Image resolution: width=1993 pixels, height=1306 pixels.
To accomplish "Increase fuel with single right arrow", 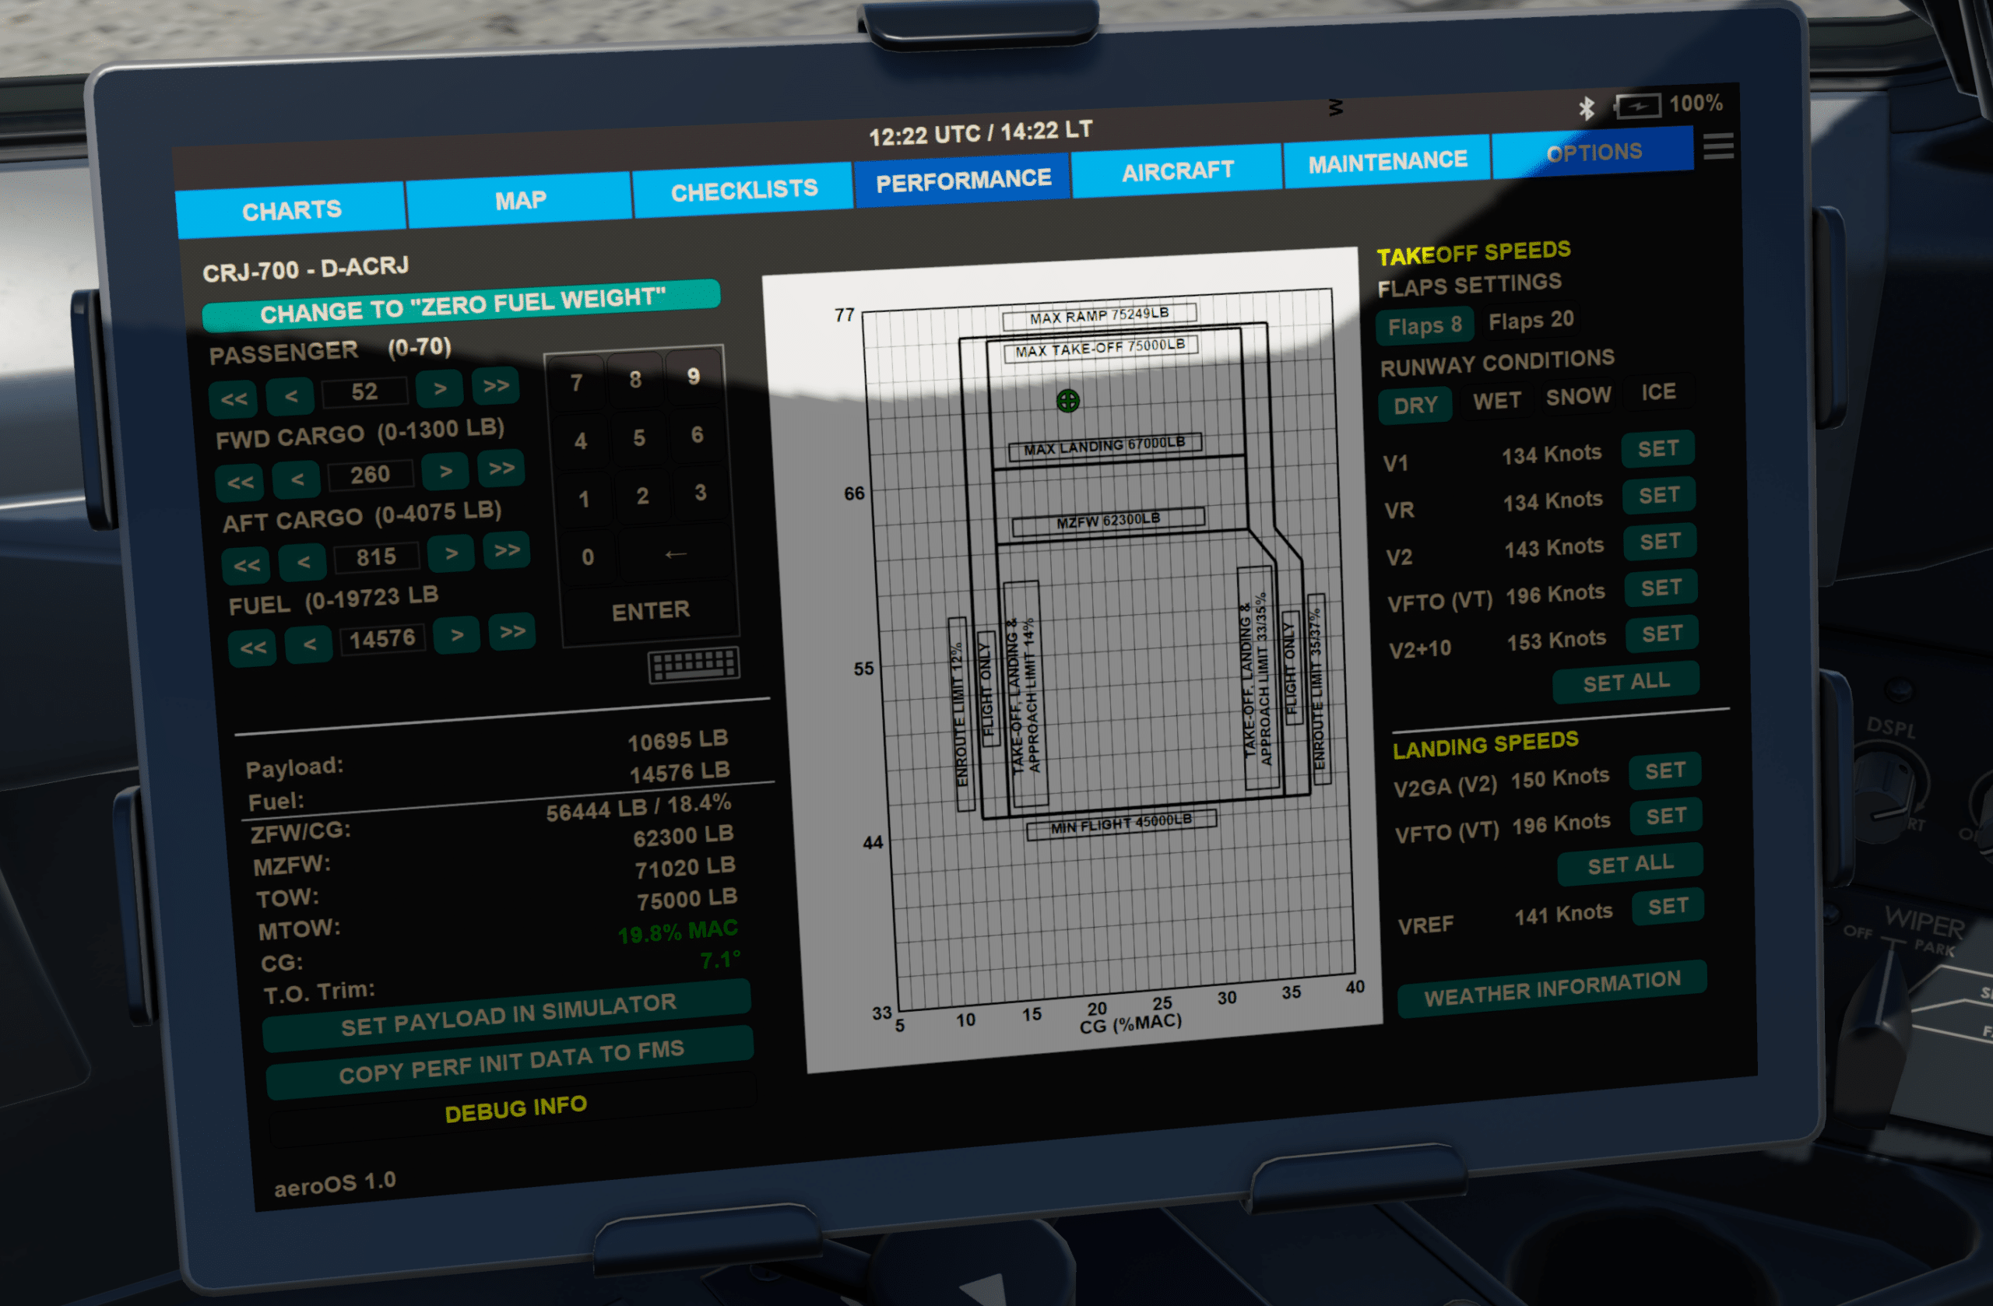I will 456,634.
